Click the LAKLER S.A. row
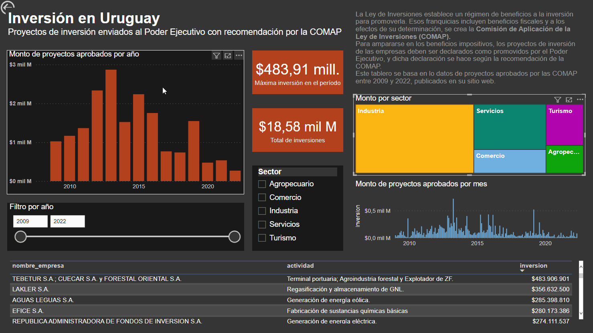 click(291, 289)
